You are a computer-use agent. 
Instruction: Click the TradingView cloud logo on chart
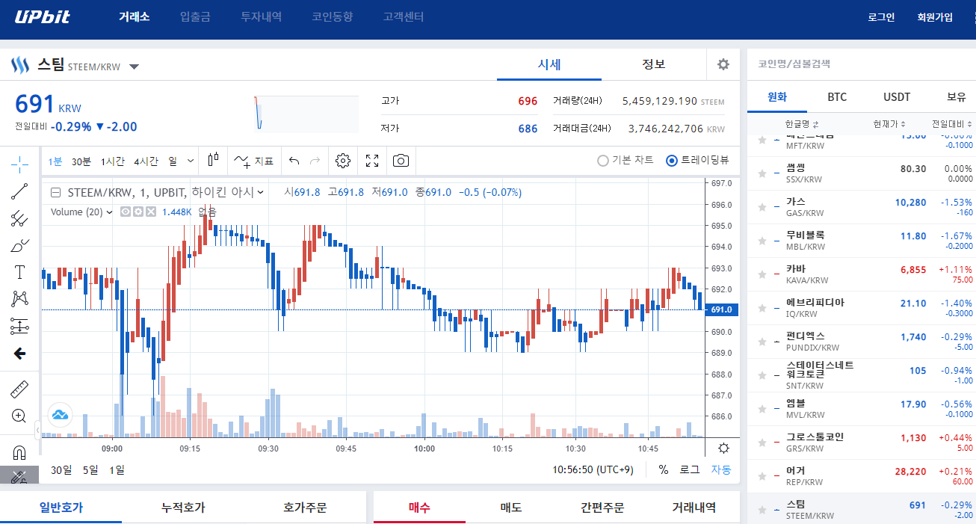pos(60,415)
